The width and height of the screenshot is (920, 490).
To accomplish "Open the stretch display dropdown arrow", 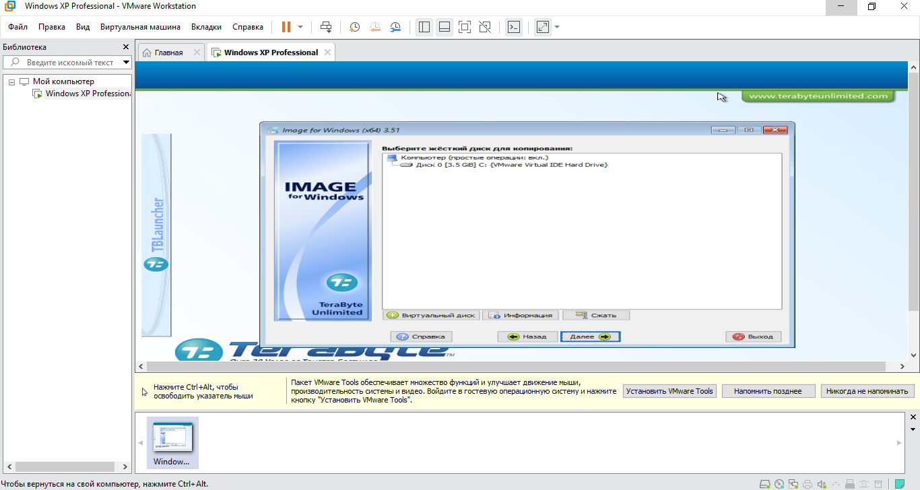I will tap(557, 27).
